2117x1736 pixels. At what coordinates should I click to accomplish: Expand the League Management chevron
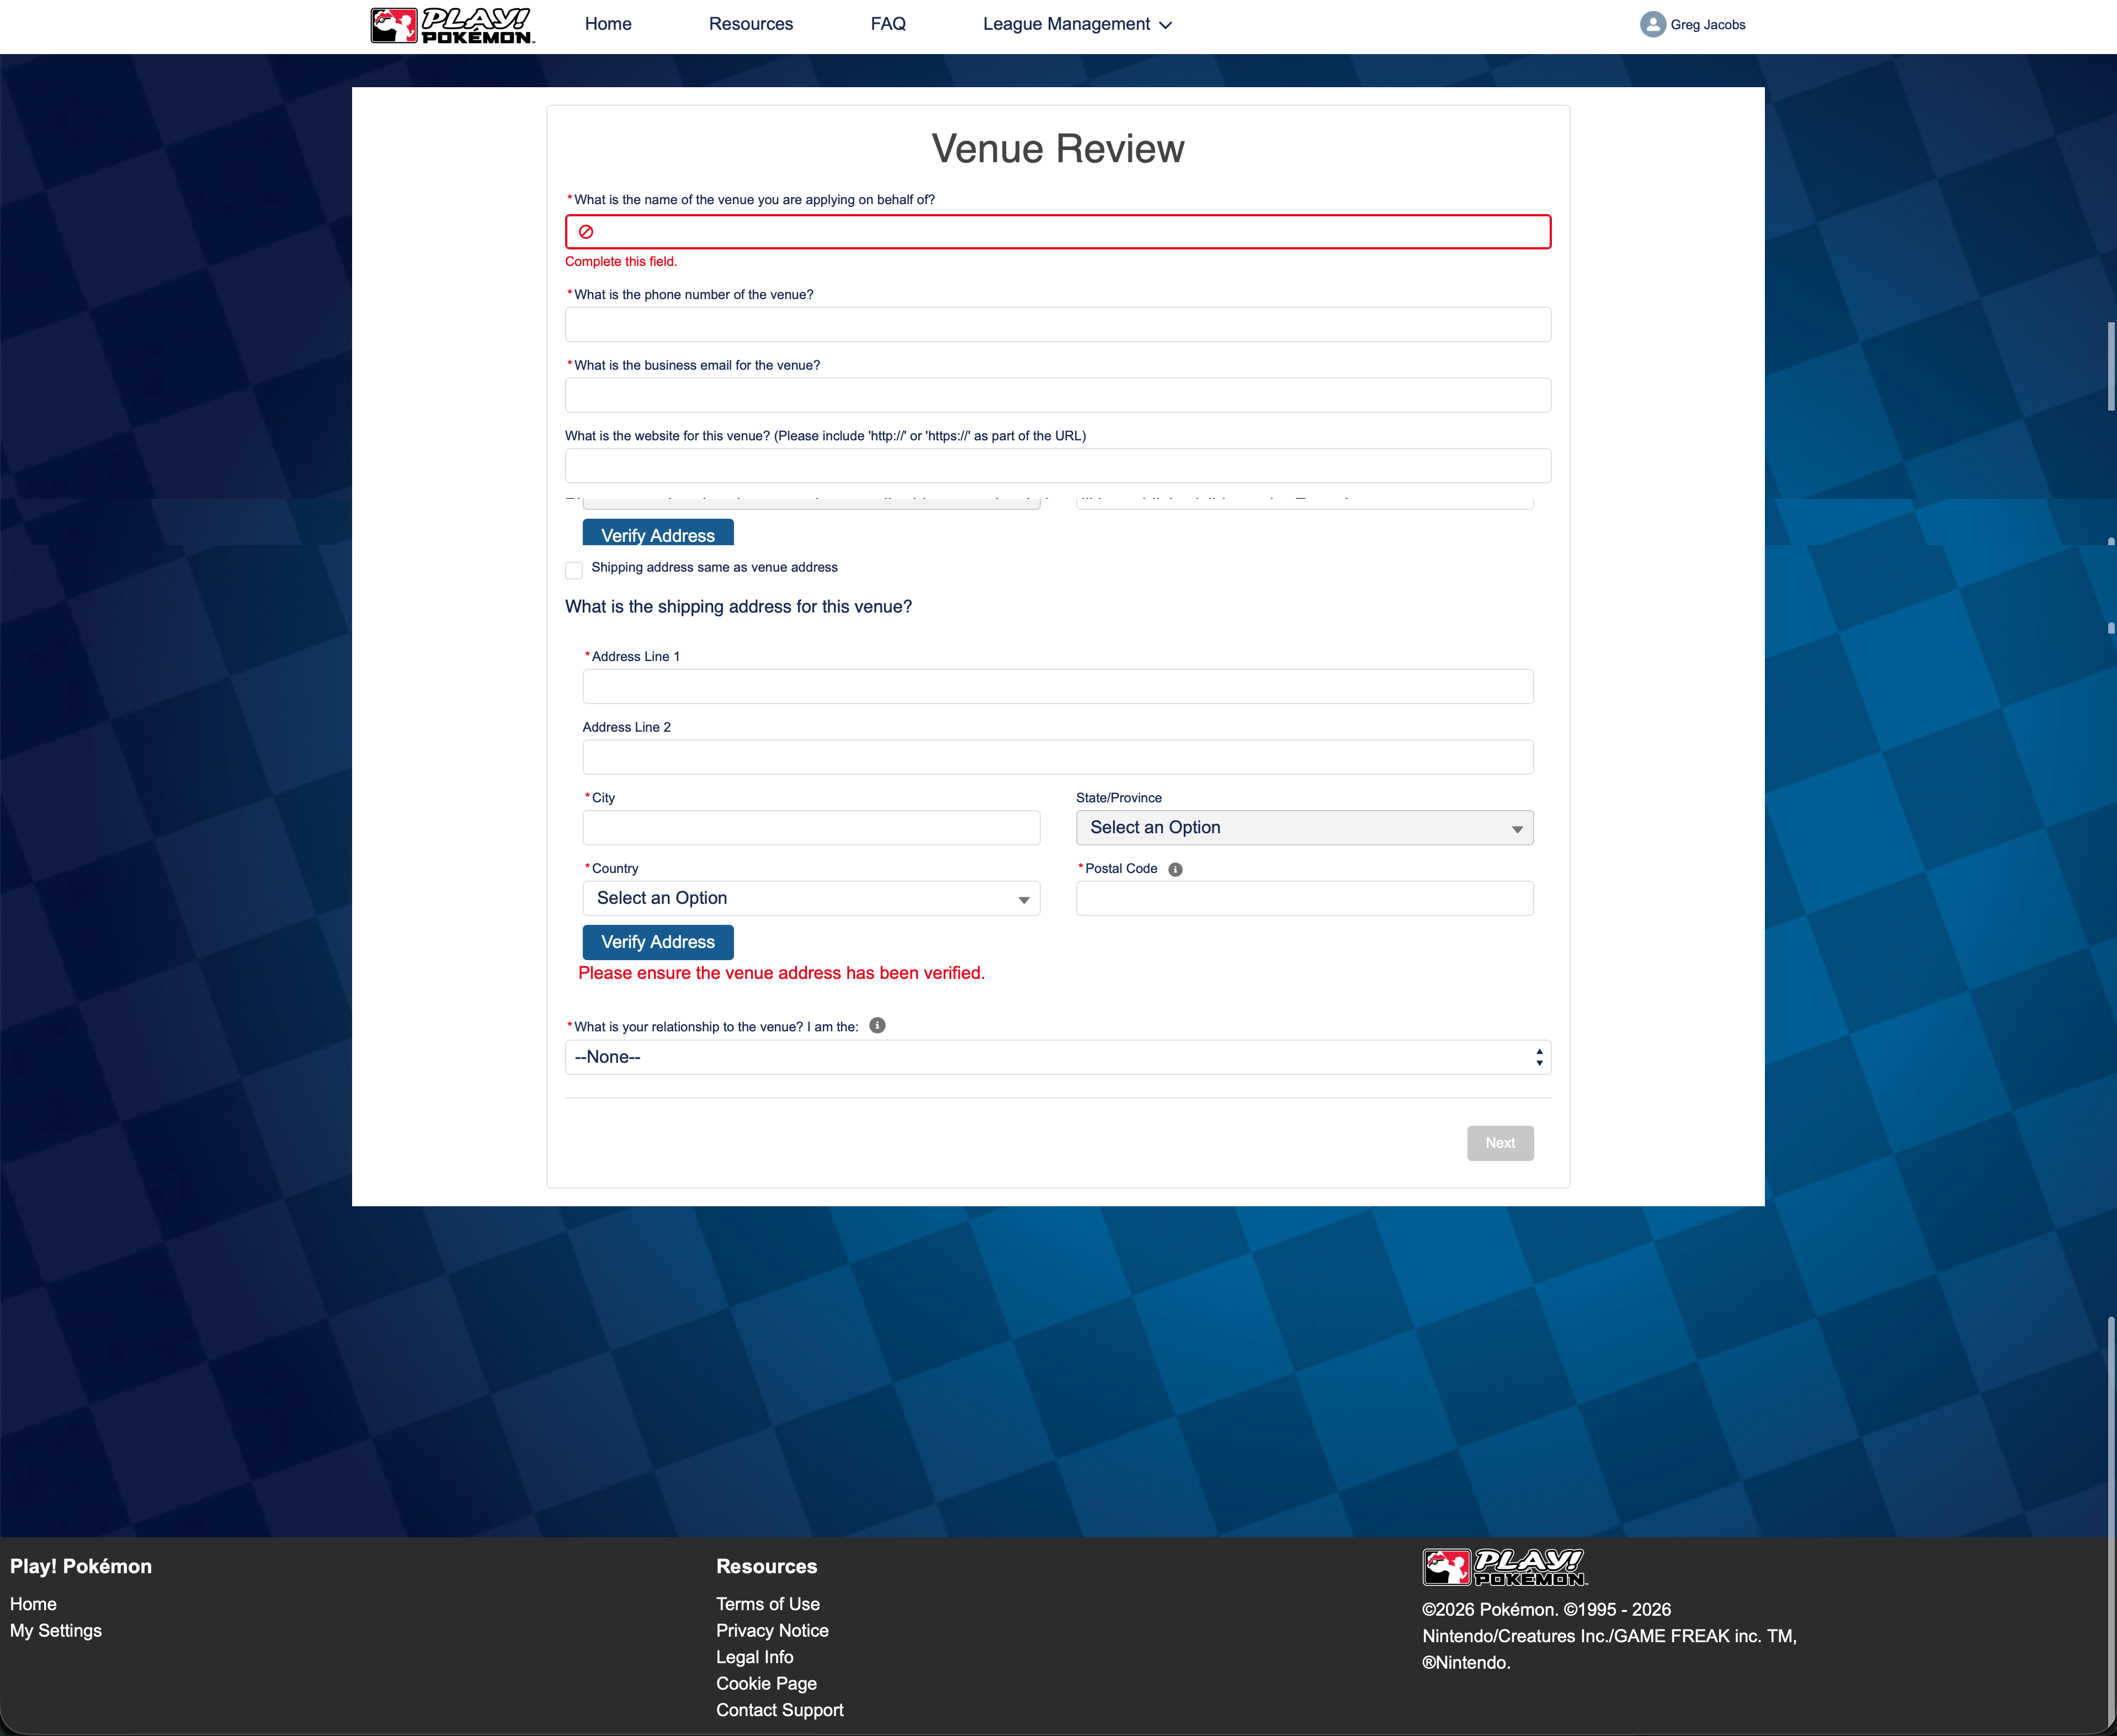coord(1165,25)
